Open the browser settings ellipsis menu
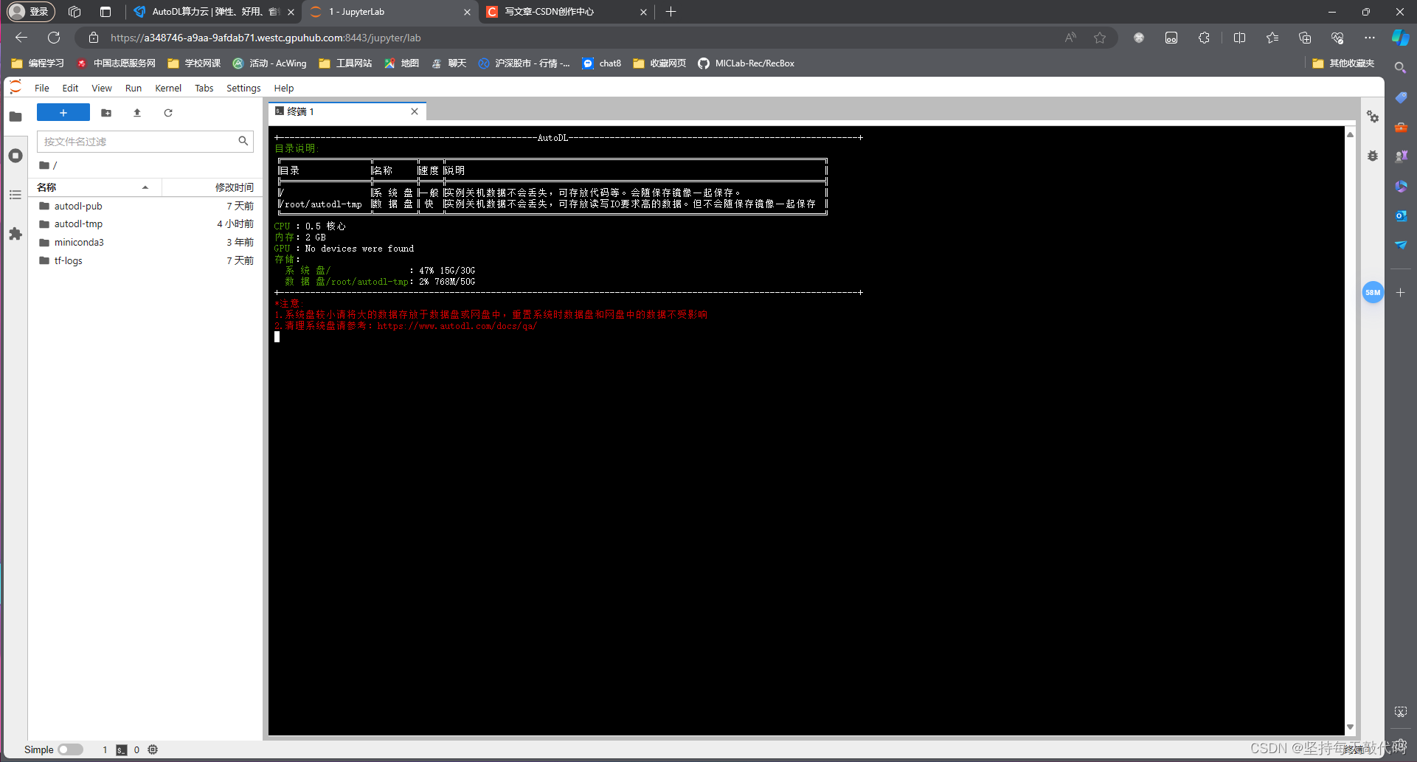The width and height of the screenshot is (1417, 762). click(1370, 38)
